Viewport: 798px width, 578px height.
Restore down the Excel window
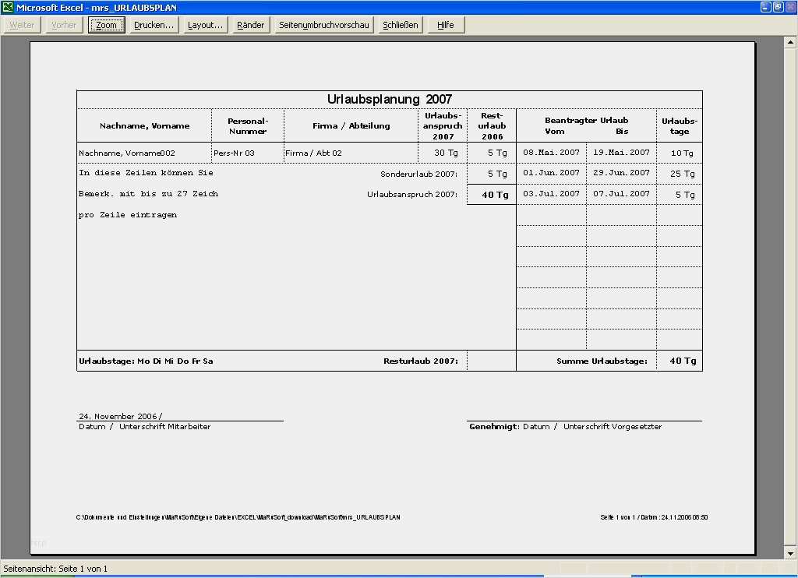click(778, 7)
